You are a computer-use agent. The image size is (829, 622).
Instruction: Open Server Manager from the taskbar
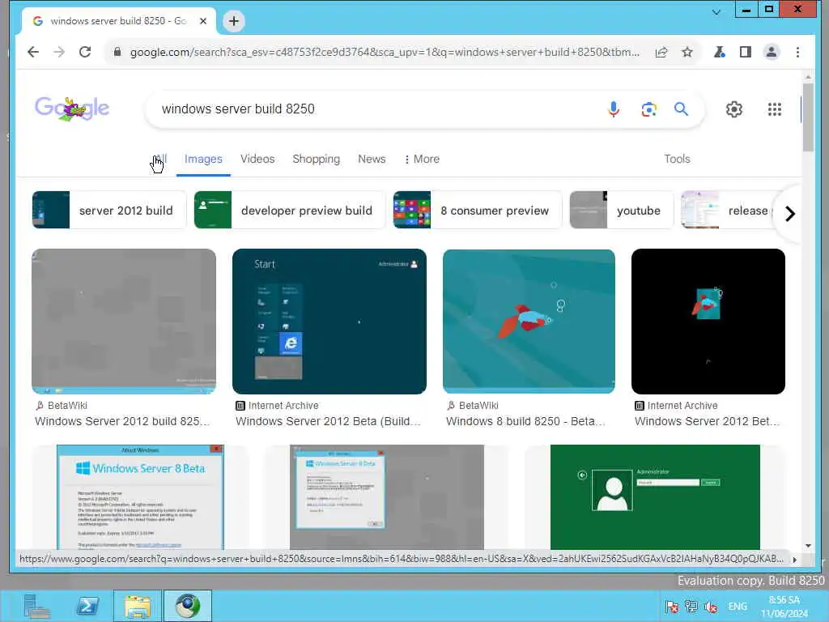37,606
